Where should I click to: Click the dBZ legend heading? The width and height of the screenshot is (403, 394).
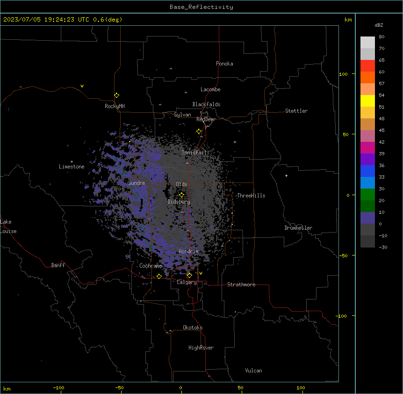(379, 25)
